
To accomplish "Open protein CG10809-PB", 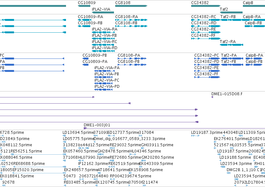I will point(95,55).
